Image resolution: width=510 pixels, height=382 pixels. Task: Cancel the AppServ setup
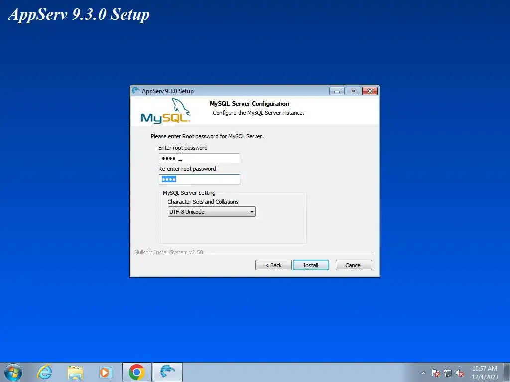(x=353, y=265)
